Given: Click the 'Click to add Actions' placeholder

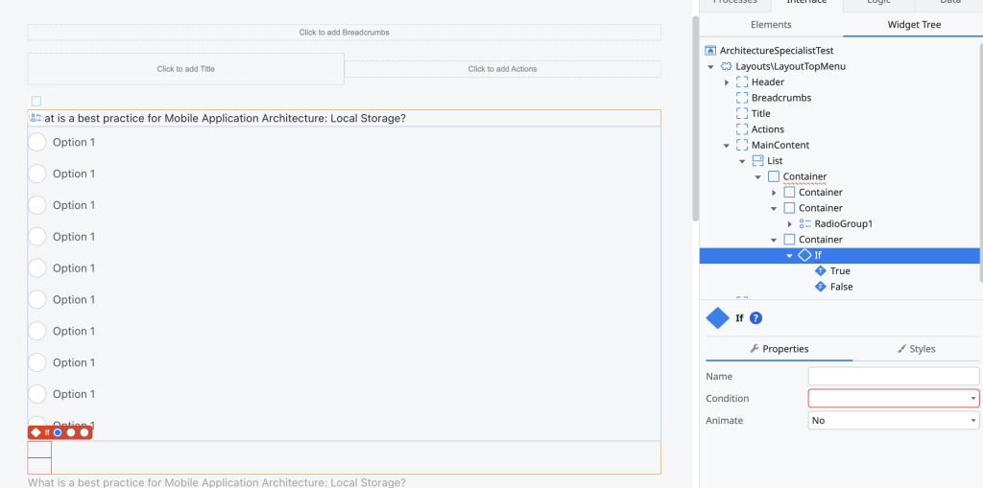Looking at the screenshot, I should point(502,69).
